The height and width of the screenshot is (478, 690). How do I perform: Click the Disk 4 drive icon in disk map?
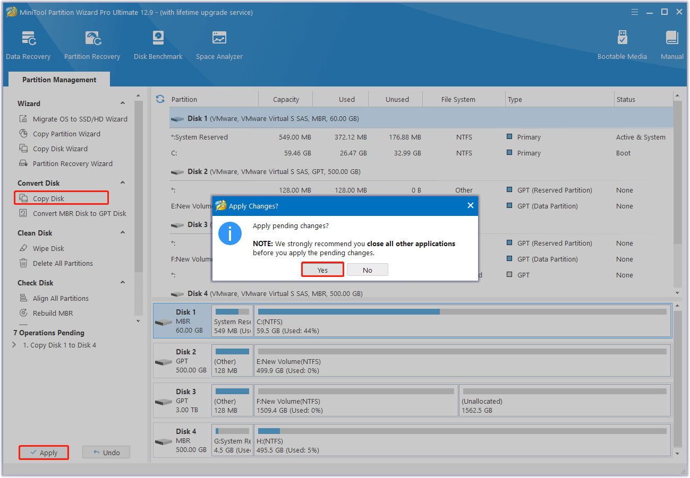163,441
